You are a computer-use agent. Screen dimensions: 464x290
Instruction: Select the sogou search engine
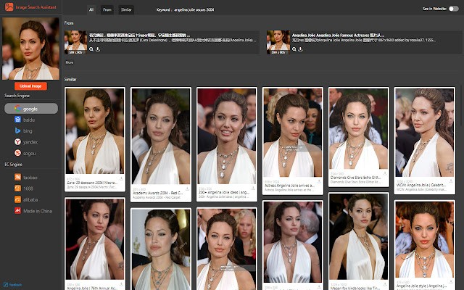coord(31,153)
